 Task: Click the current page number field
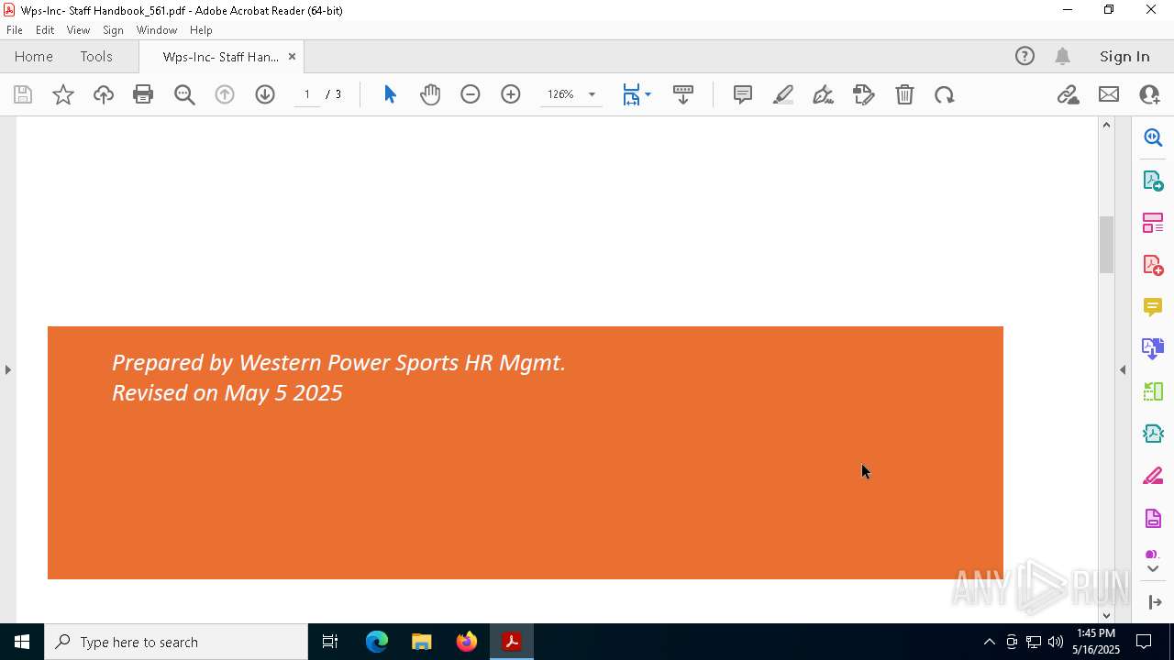coord(307,94)
